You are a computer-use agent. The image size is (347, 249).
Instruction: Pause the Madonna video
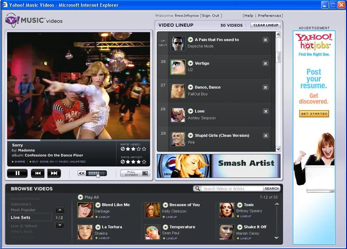click(17, 173)
